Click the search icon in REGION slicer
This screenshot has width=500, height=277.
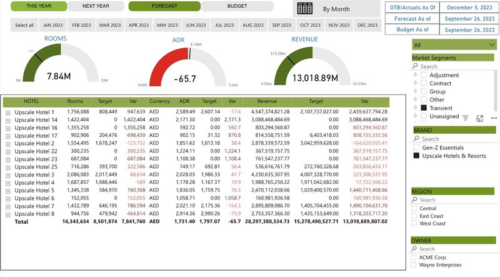pos(414,199)
